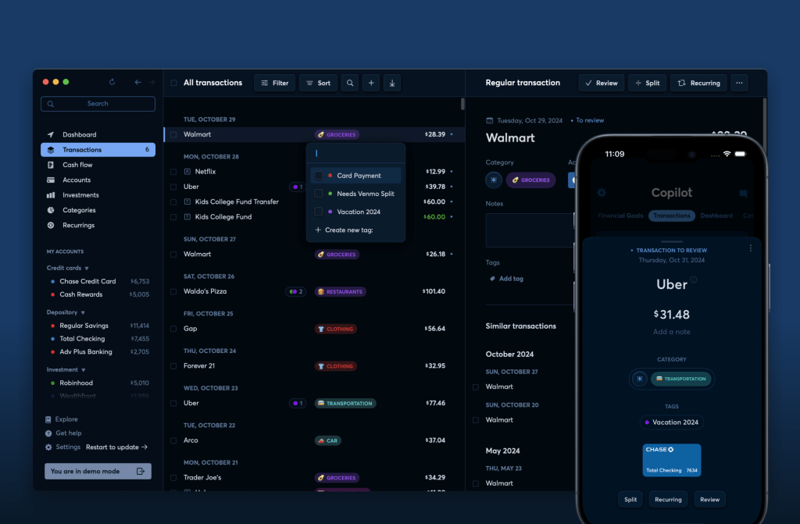
Task: Click the tag badge on Oct 23 Uber
Action: (297, 404)
